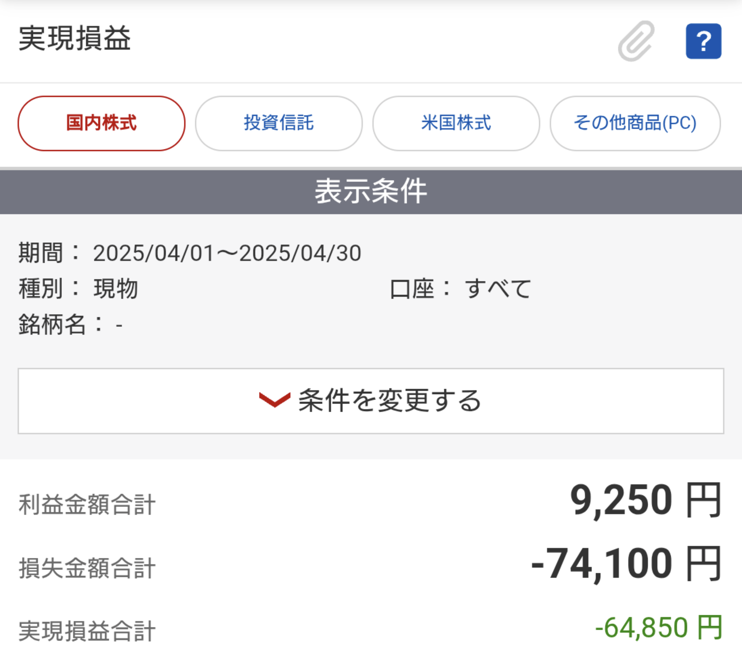Click the red chevron beside 条件を変更する
Viewport: 742px width, 664px height.
tap(274, 400)
